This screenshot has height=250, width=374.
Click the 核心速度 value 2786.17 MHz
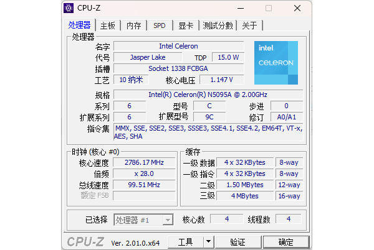click(x=144, y=162)
